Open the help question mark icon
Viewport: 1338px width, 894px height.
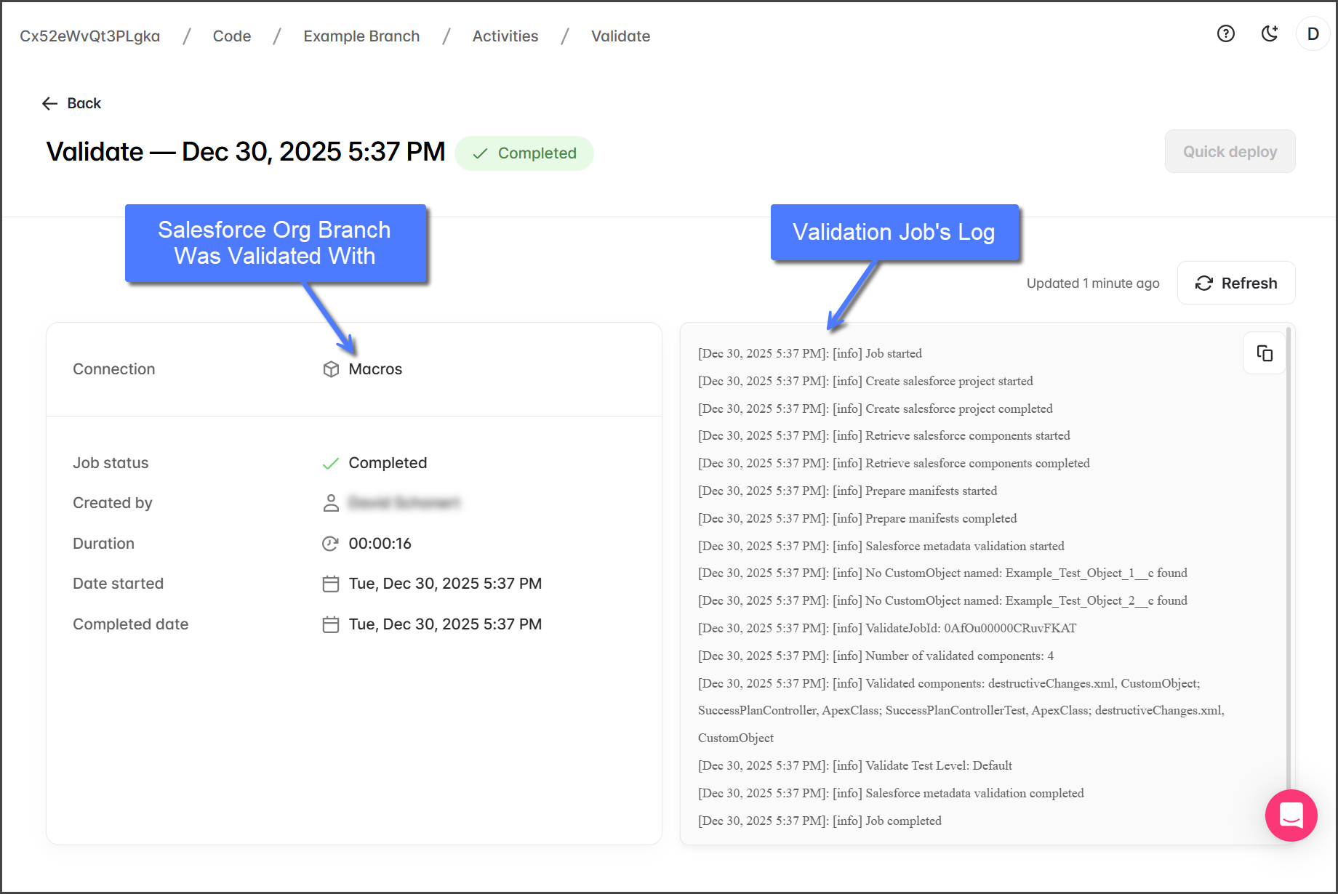click(x=1226, y=33)
